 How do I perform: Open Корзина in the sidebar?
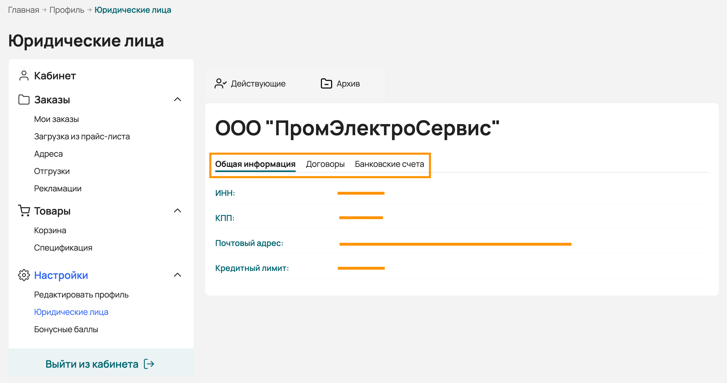point(50,230)
